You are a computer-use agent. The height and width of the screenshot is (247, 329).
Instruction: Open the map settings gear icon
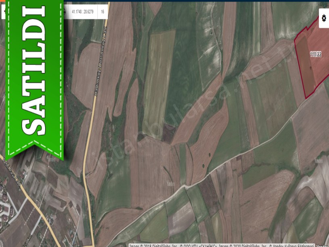point(324,18)
